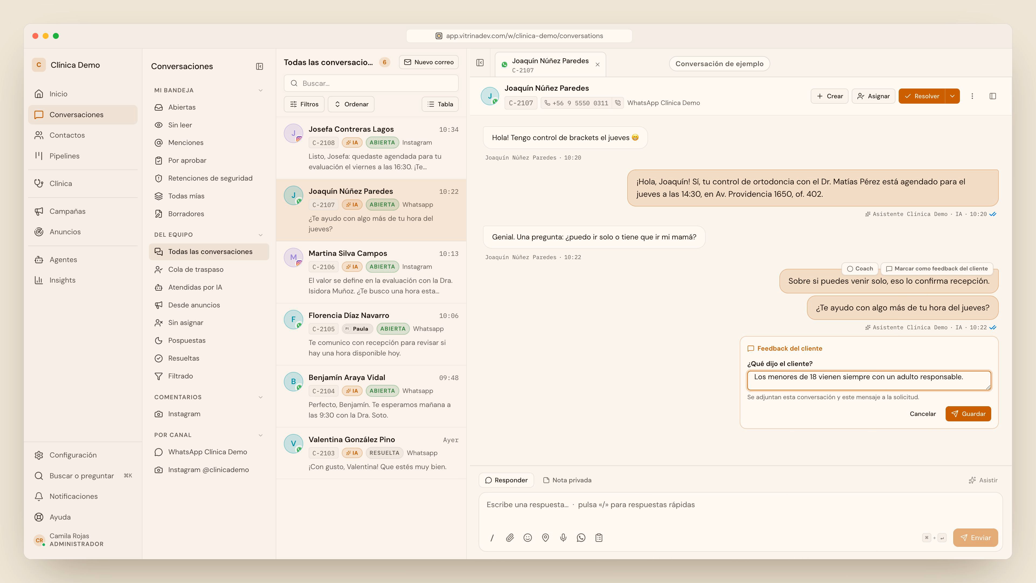
Task: Open the emoji picker in composer
Action: click(x=528, y=538)
